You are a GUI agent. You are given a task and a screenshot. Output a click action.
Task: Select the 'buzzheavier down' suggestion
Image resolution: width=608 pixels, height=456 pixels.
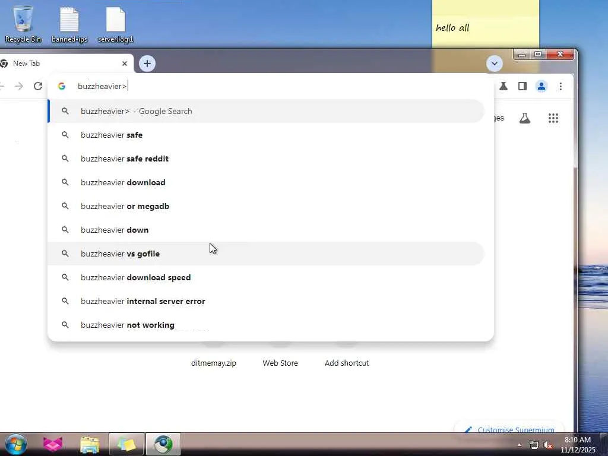click(x=267, y=230)
